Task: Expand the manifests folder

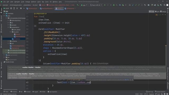Action: [x=4, y=13]
